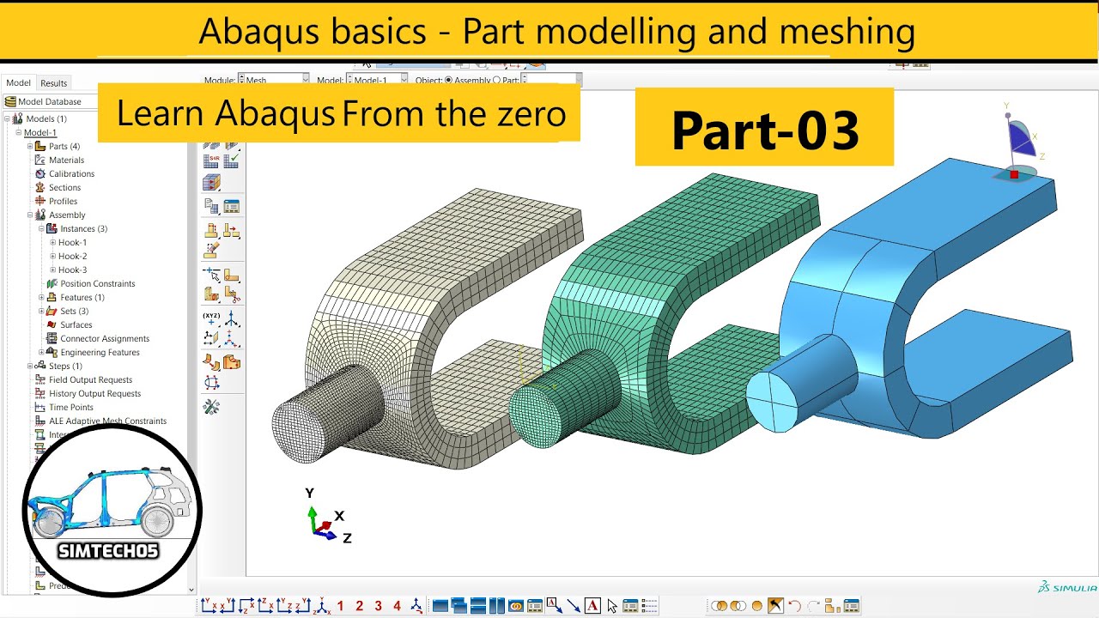Click the Tile Viewports Horizontally icon
1099x618 pixels.
pos(478,605)
